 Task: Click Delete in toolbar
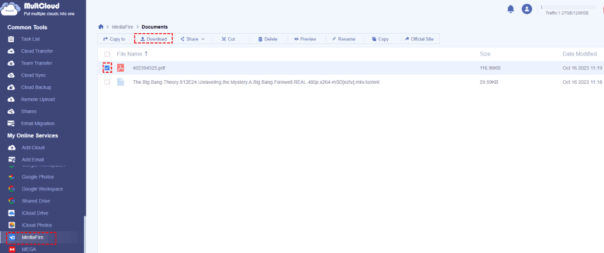(x=268, y=39)
